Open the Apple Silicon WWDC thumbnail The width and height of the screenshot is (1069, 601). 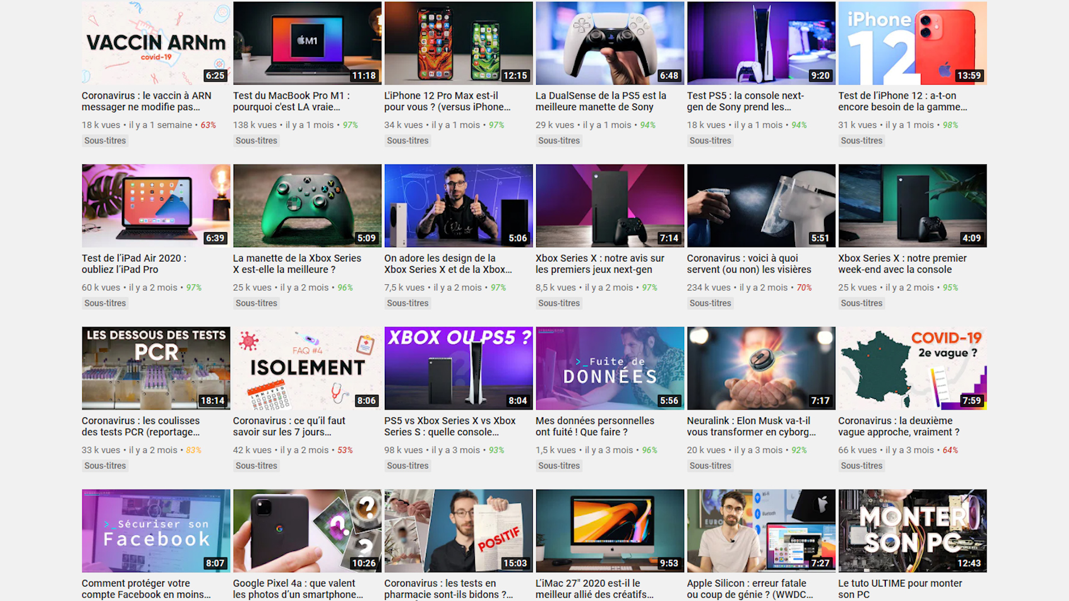coord(761,531)
